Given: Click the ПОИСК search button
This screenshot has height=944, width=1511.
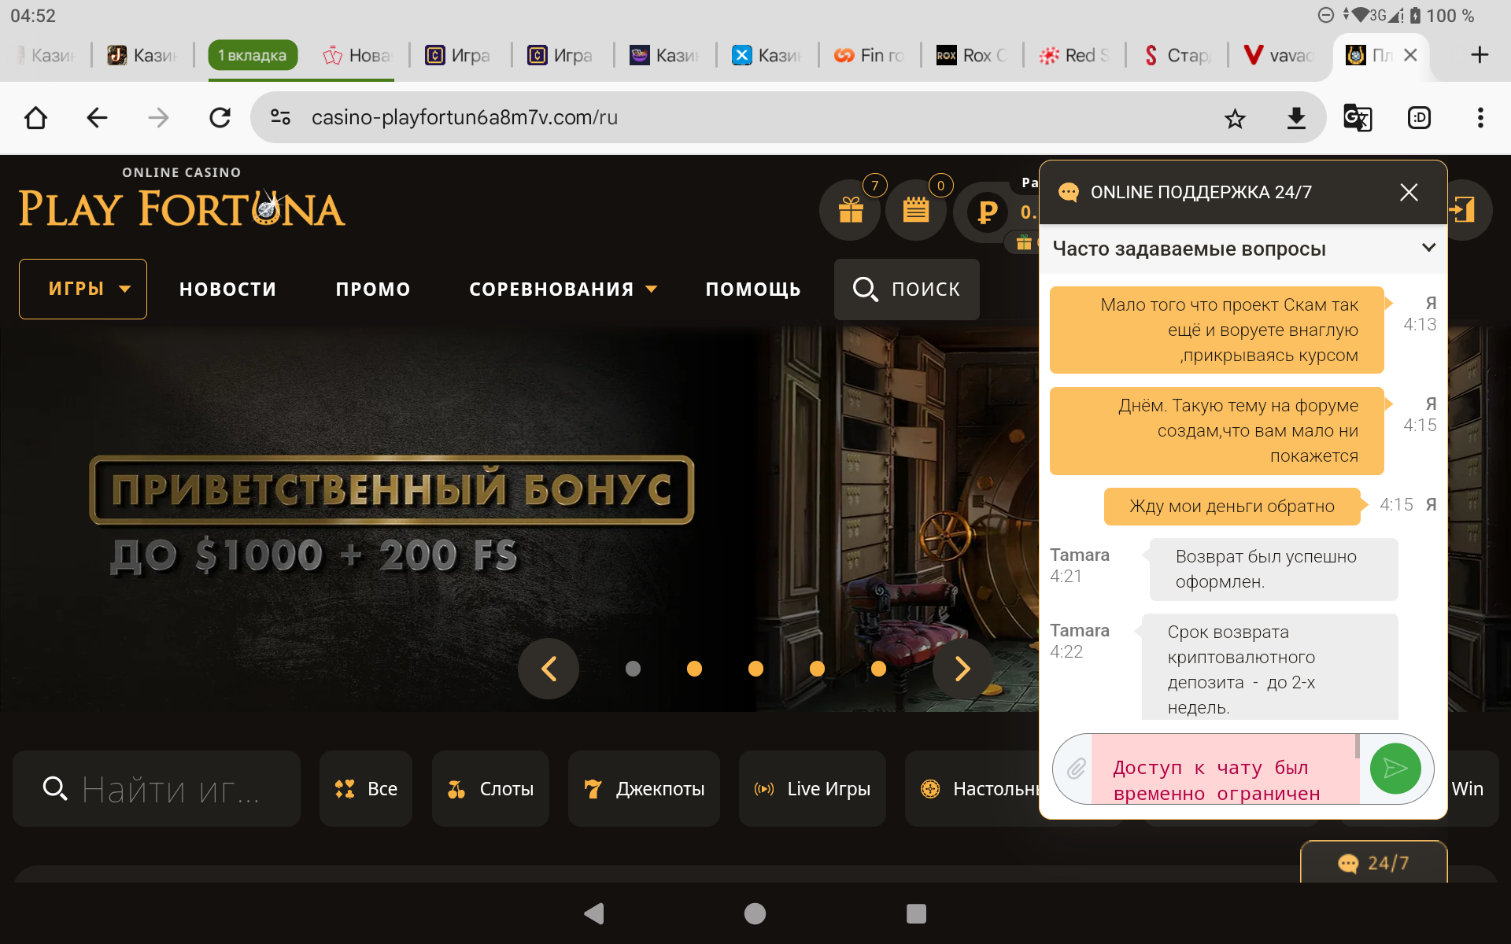Looking at the screenshot, I should pyautogui.click(x=907, y=289).
